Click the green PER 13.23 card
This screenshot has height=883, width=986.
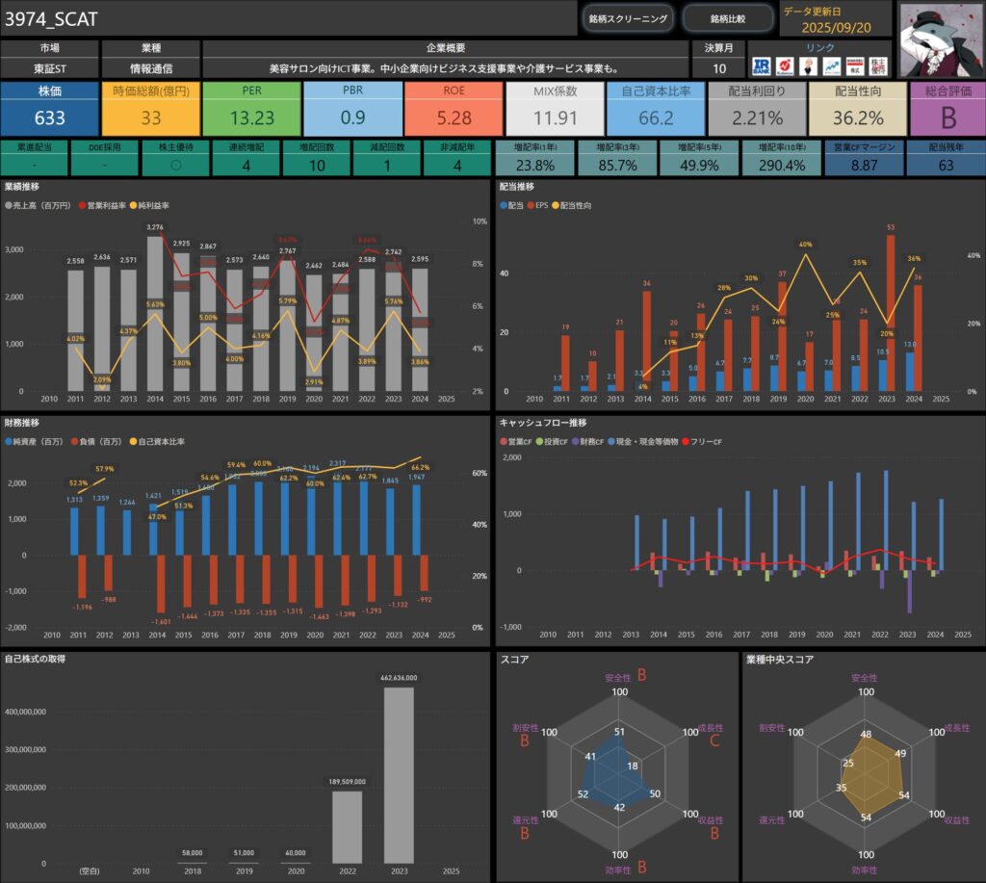(x=251, y=109)
